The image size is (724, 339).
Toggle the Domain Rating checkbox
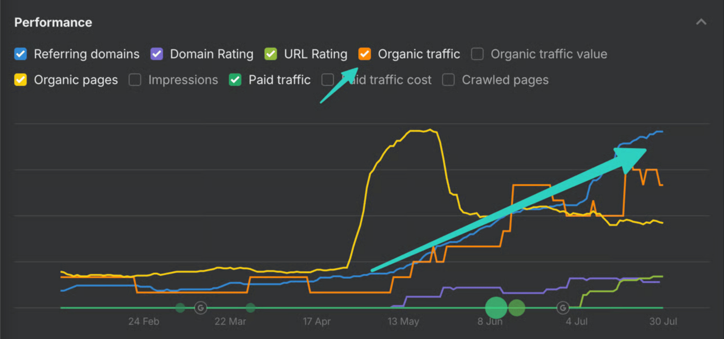pyautogui.click(x=156, y=54)
